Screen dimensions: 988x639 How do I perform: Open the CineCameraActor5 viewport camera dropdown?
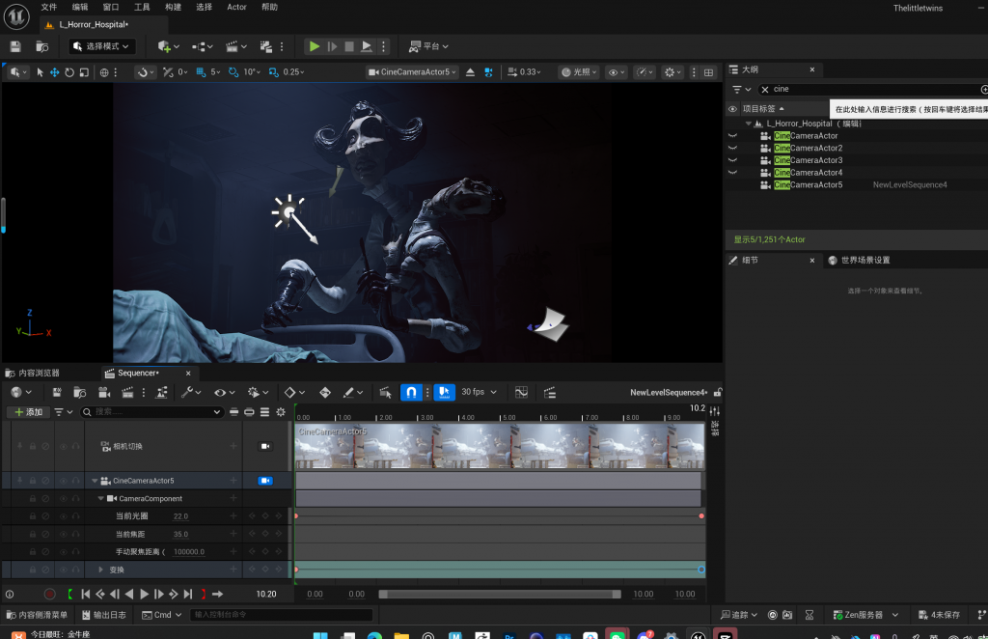click(x=412, y=72)
